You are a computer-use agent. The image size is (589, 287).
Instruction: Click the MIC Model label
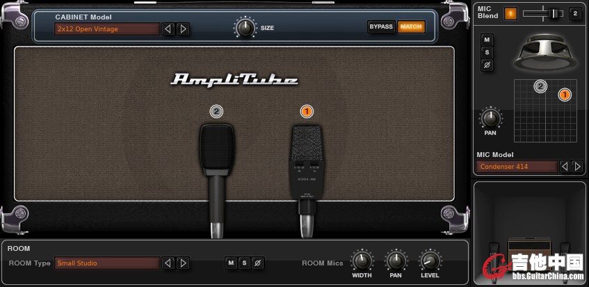(495, 154)
